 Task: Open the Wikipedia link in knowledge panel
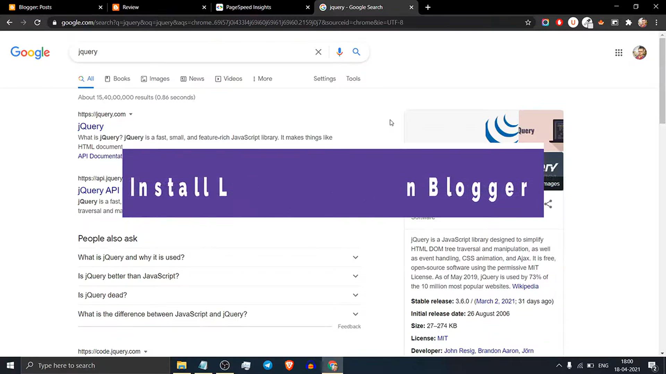[x=525, y=286]
